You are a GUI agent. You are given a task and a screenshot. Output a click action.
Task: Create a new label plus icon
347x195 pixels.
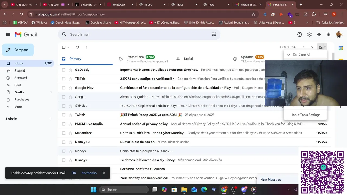pos(50,119)
